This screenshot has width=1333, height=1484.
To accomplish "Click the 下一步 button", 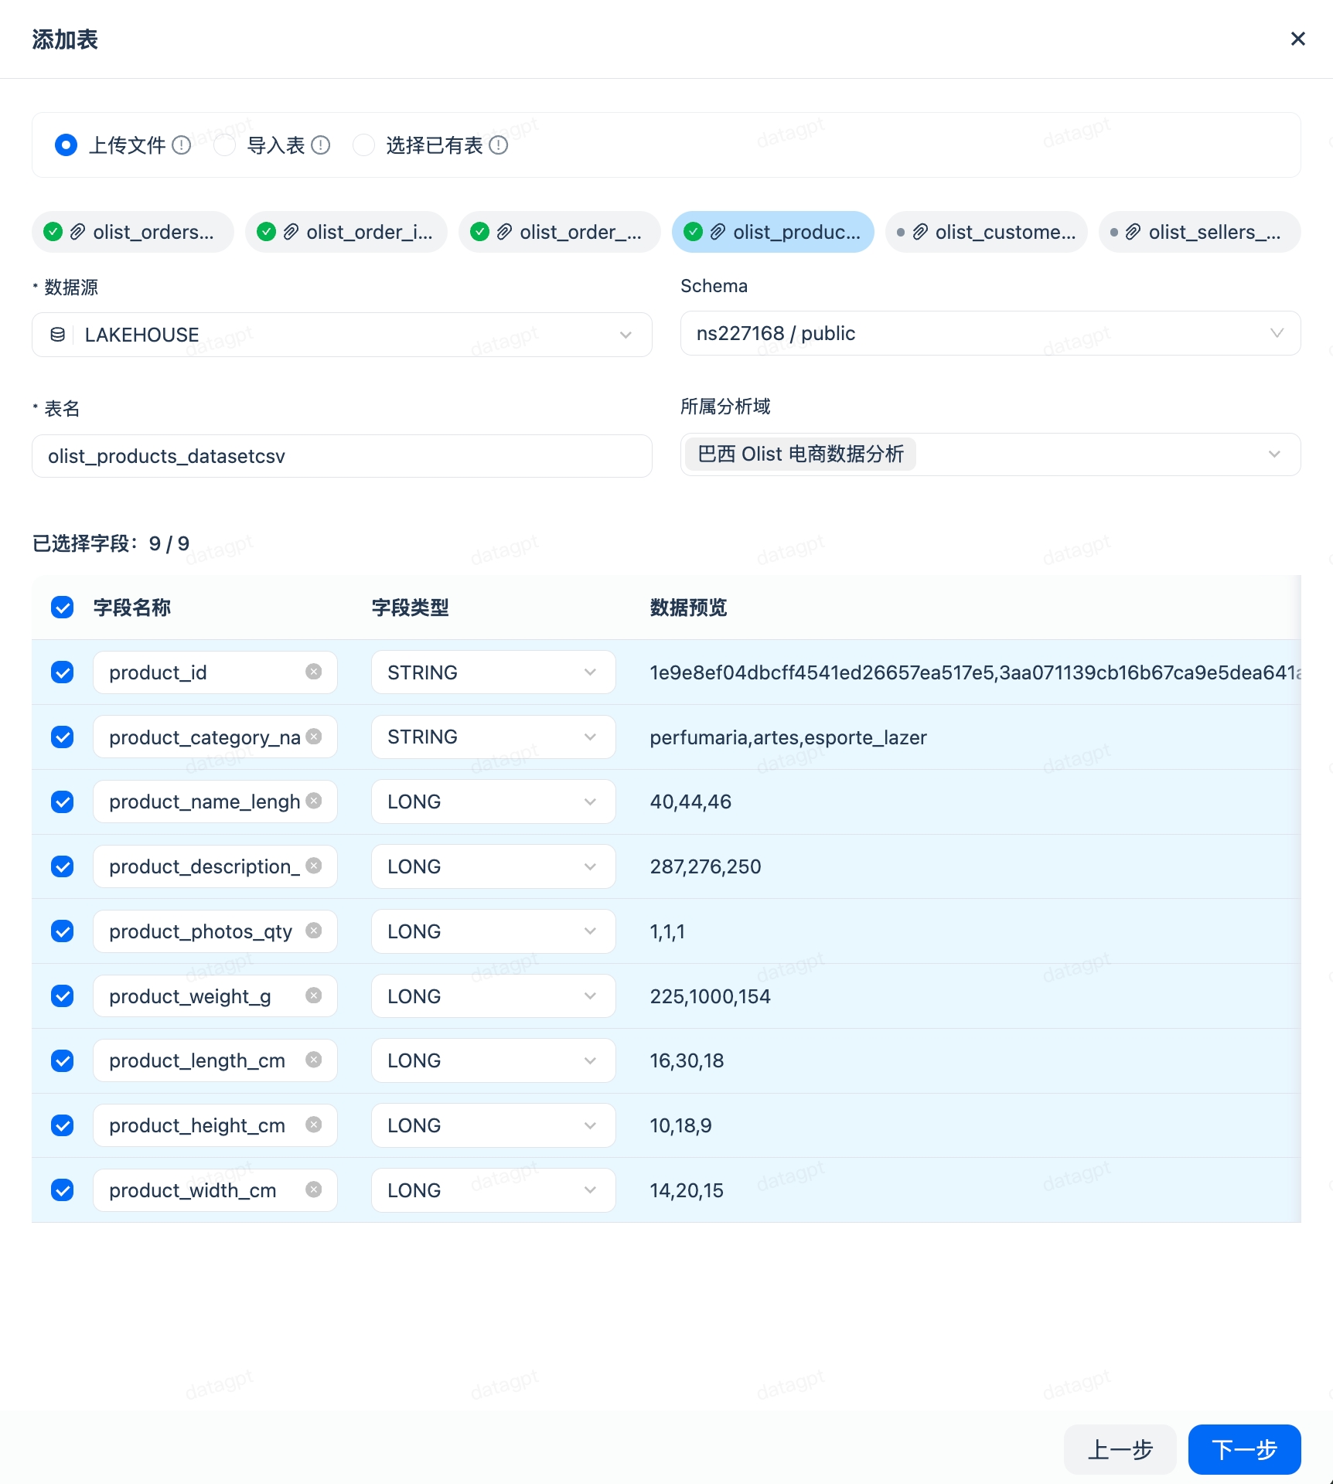I will coord(1243,1449).
